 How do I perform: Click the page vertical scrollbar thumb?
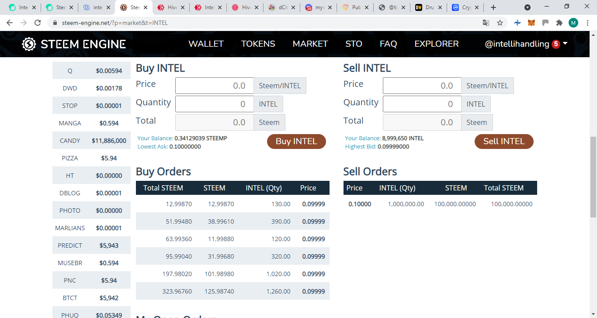pyautogui.click(x=593, y=177)
